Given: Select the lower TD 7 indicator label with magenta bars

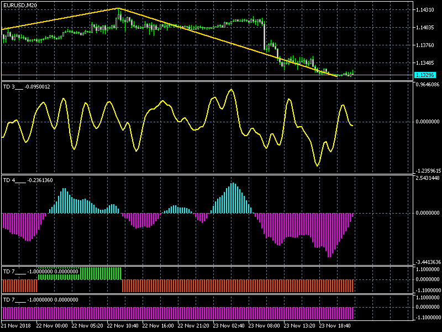Looking at the screenshot, I should click(40, 300).
